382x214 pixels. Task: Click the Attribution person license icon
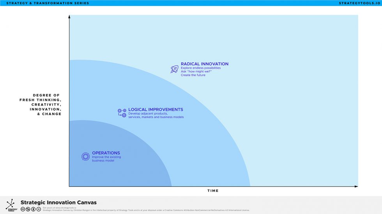pos(34,209)
